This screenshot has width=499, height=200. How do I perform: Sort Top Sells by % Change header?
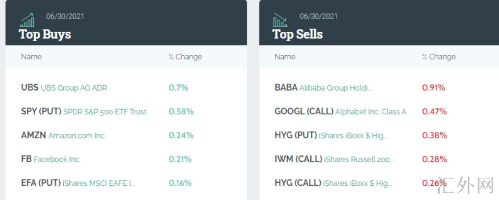[x=439, y=57]
